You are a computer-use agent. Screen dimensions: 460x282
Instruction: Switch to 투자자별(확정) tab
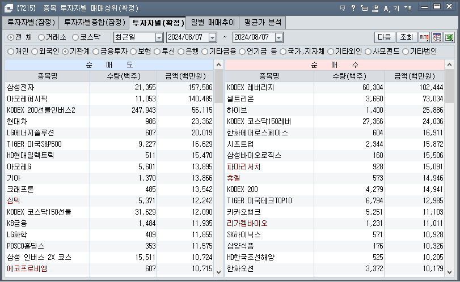pyautogui.click(x=158, y=23)
